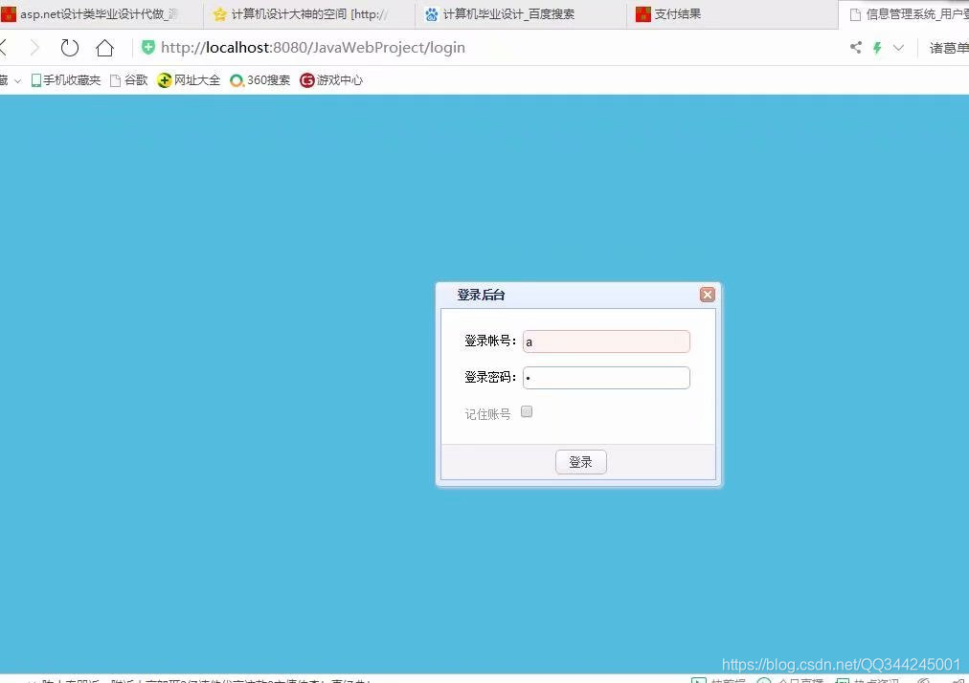Click the red close icon on 登录后台 dialog
The width and height of the screenshot is (969, 683).
[707, 294]
